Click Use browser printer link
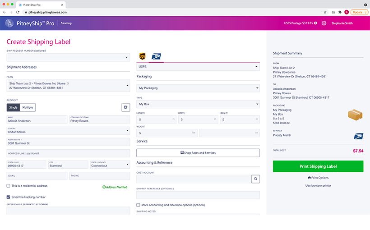Image resolution: width=370 pixels, height=230 pixels. [318, 186]
